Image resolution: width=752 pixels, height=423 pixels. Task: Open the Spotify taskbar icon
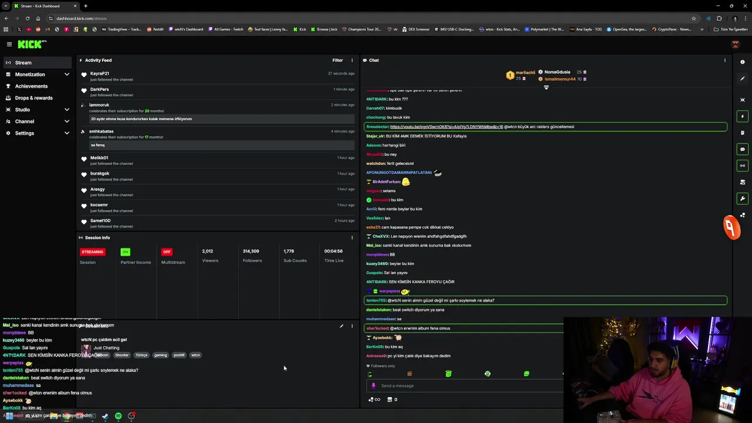[x=118, y=416]
